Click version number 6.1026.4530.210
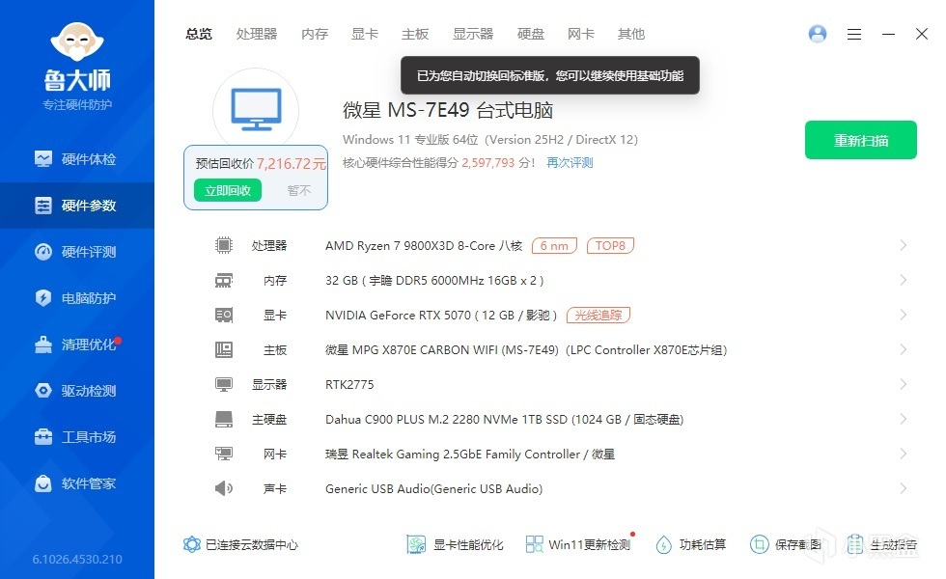946x579 pixels. (77, 559)
